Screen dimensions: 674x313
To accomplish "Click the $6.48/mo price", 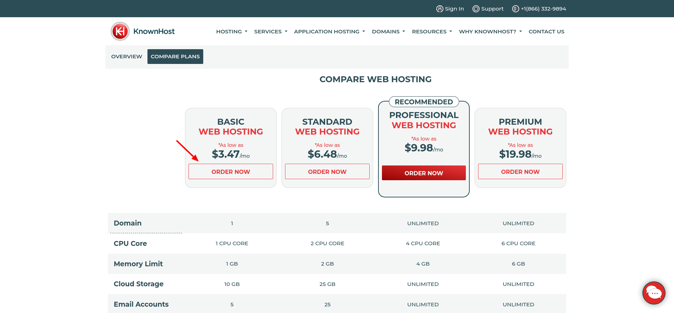I will point(327,154).
